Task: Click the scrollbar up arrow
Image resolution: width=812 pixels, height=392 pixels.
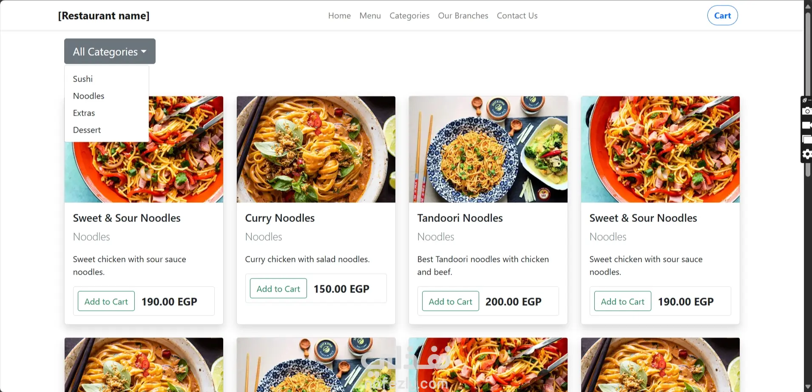Action: [x=808, y=6]
